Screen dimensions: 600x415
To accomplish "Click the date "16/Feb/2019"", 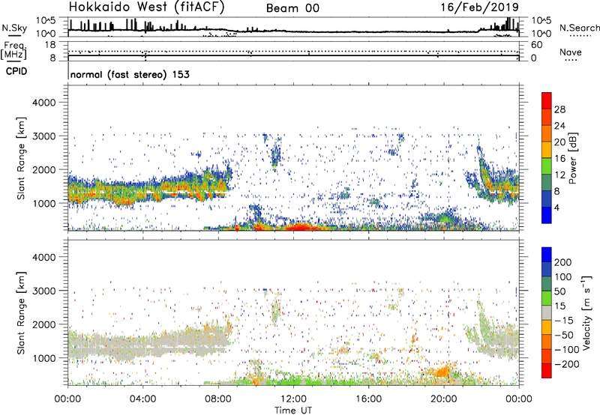I will (x=480, y=7).
